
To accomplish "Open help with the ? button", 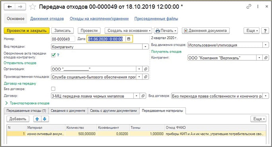I will (x=265, y=31).
